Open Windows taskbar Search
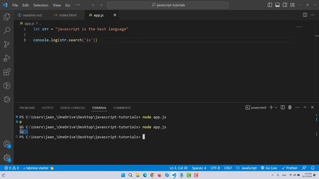The width and height of the screenshot is (319, 179). 131,175
